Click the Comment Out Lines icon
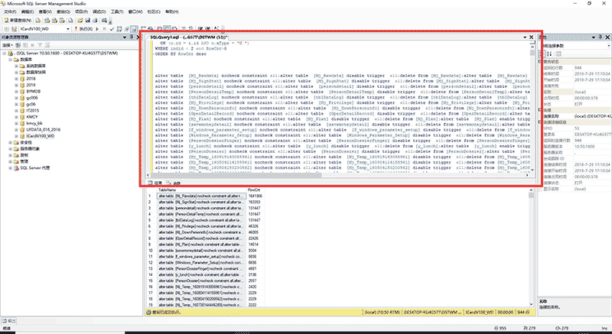 tap(182, 29)
